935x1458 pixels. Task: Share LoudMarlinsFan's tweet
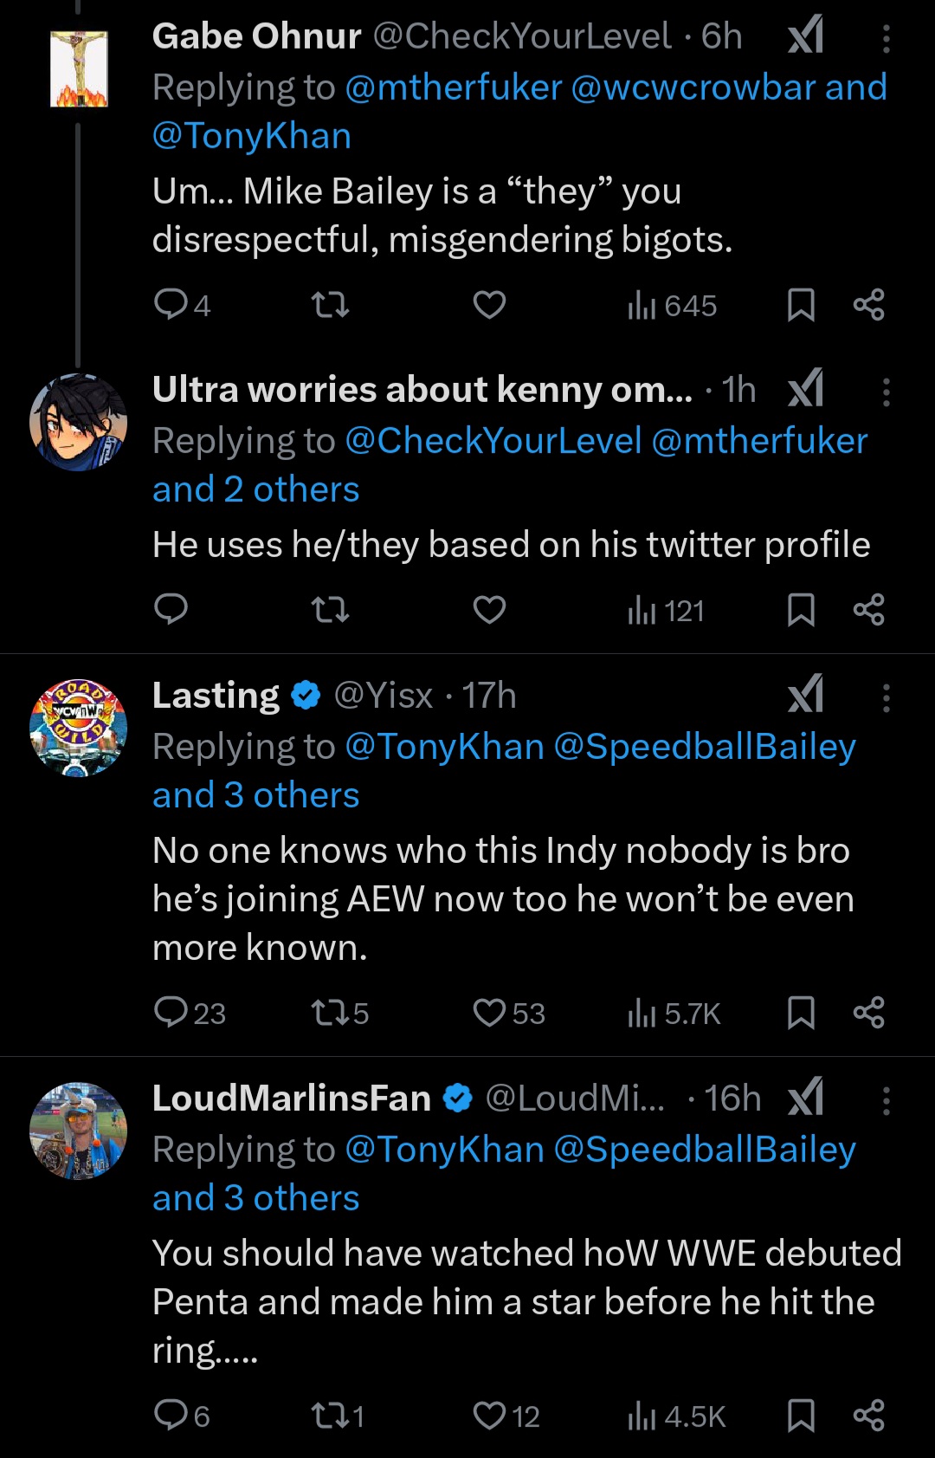tap(868, 1416)
